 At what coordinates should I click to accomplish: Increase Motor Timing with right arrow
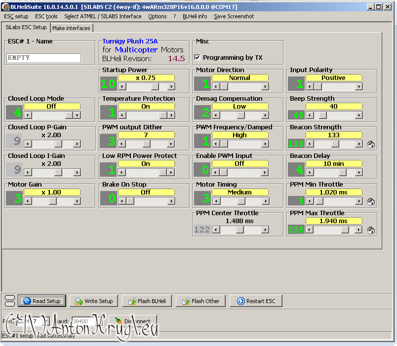[x=266, y=201]
